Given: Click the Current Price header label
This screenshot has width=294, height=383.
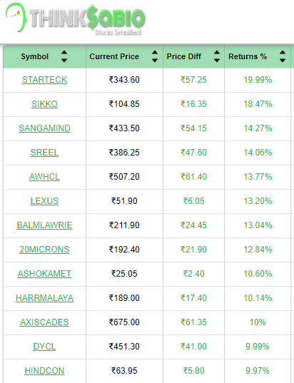Looking at the screenshot, I should point(114,56).
